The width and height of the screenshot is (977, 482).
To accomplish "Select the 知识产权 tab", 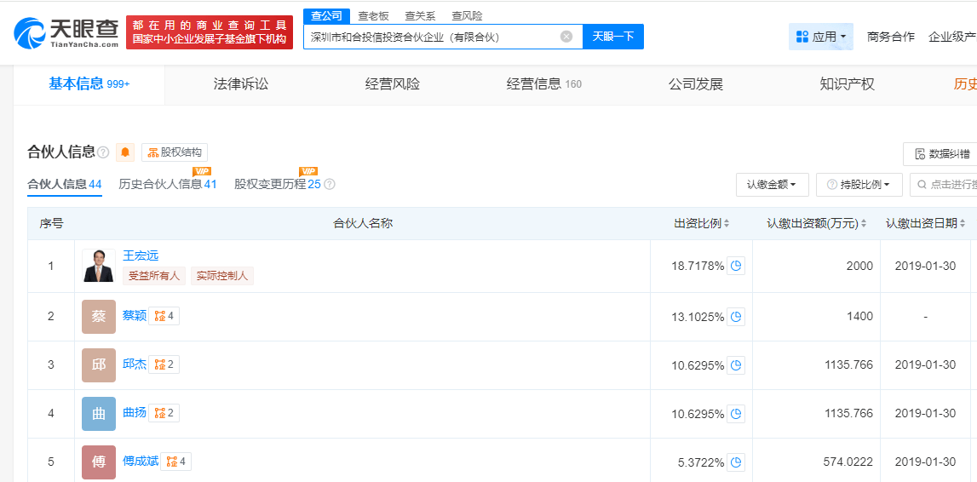I will pyautogui.click(x=848, y=84).
